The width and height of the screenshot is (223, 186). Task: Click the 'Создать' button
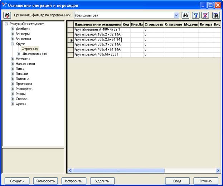click(x=17, y=181)
